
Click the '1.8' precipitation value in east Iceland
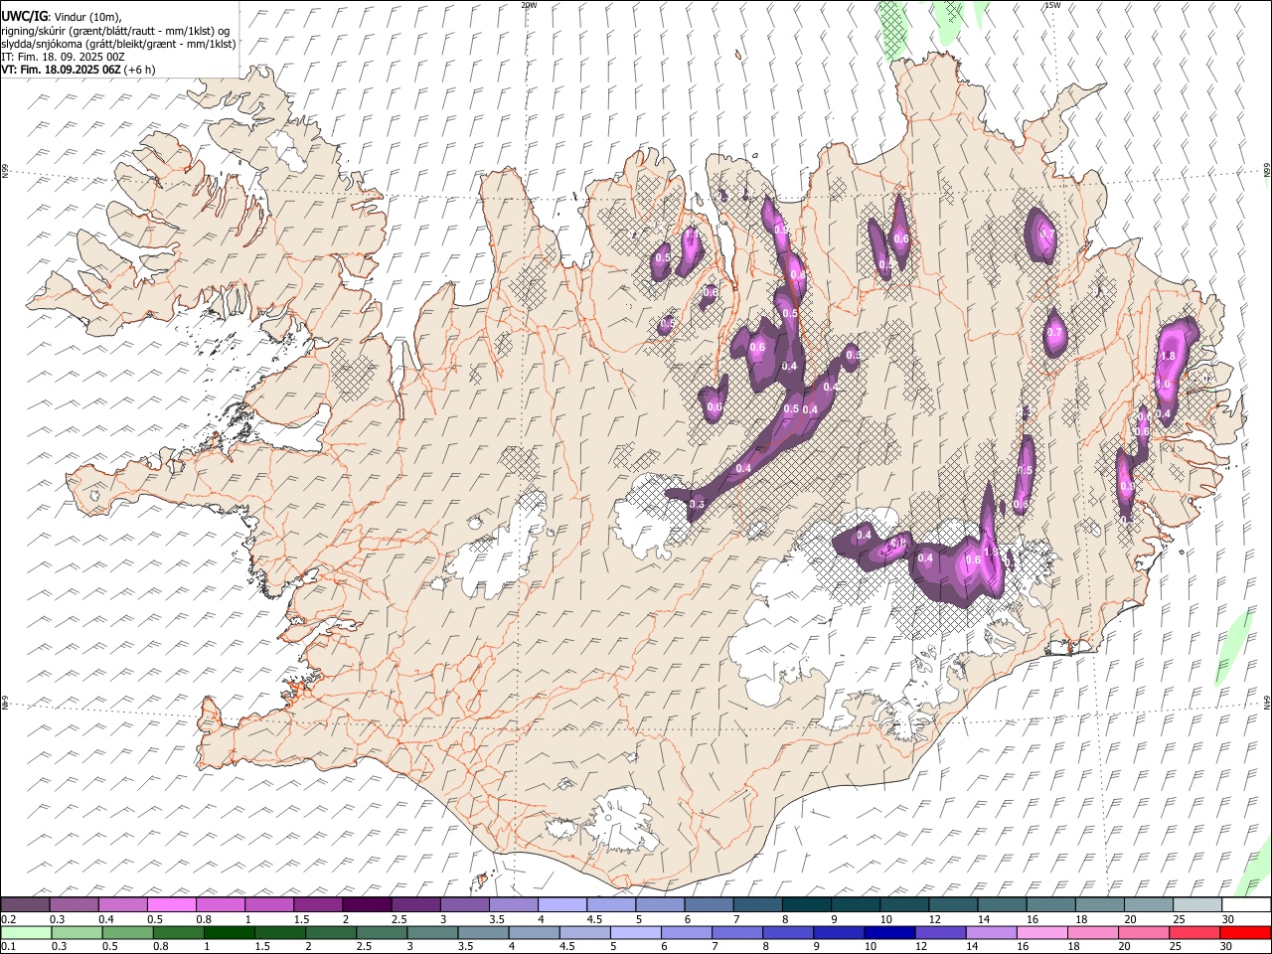(1169, 356)
